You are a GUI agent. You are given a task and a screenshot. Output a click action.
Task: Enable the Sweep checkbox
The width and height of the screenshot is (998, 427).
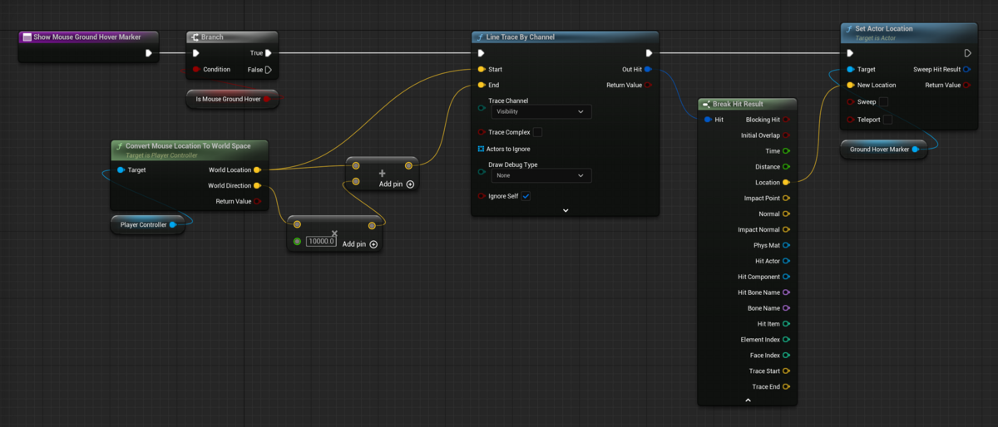tap(883, 101)
